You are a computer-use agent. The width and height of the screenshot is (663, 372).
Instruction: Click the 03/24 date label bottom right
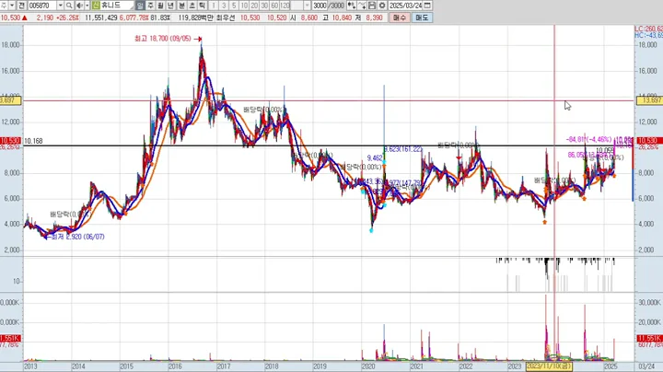click(646, 366)
